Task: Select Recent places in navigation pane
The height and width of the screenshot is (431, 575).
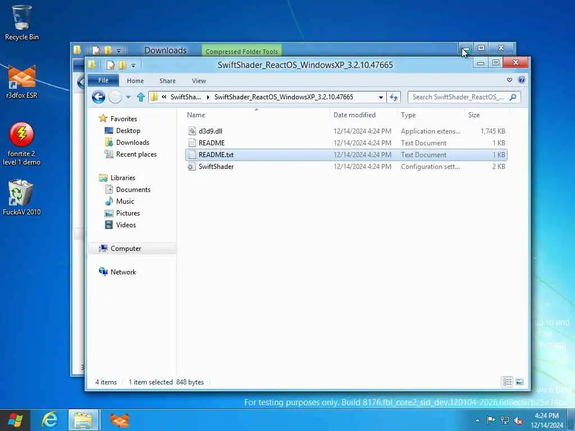Action: pos(136,154)
